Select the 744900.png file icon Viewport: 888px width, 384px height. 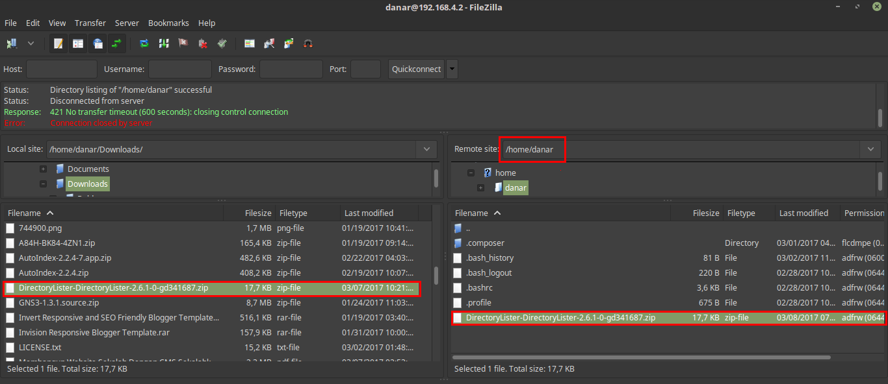10,228
